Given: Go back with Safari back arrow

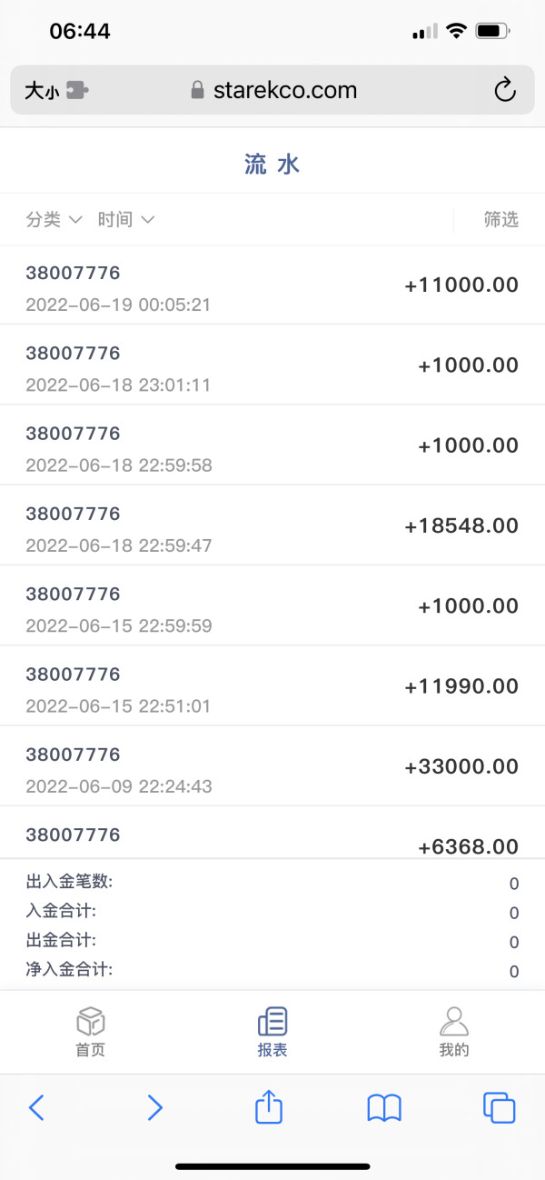Looking at the screenshot, I should coord(36,1106).
